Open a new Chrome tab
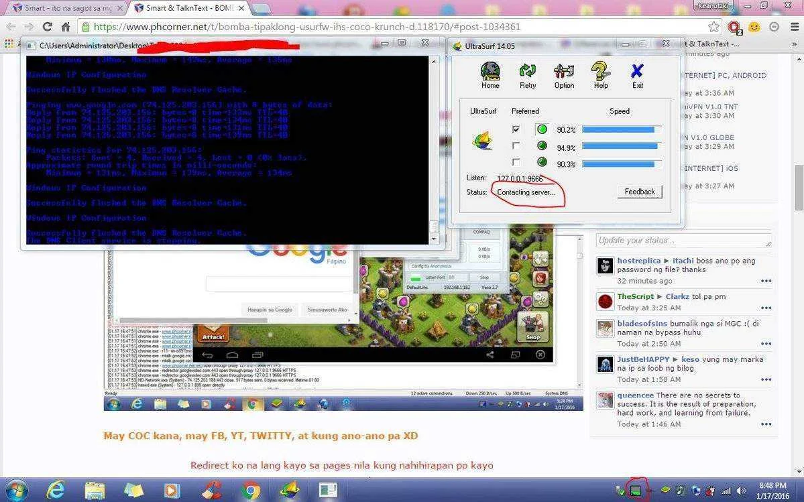 262,9
